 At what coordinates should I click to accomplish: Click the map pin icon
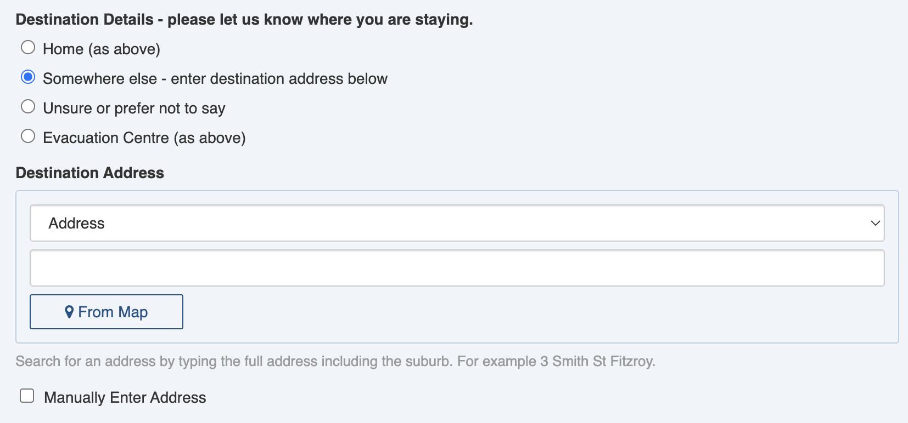(69, 312)
